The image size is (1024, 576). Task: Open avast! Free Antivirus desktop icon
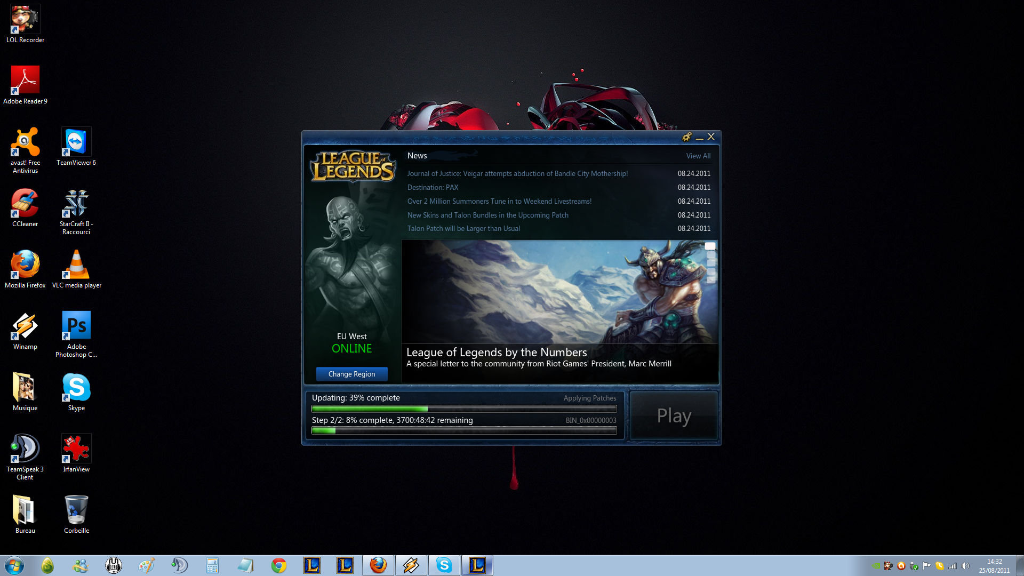(25, 150)
